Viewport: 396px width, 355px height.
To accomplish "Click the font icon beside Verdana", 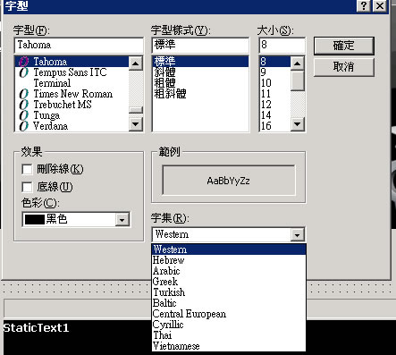I will [x=23, y=126].
